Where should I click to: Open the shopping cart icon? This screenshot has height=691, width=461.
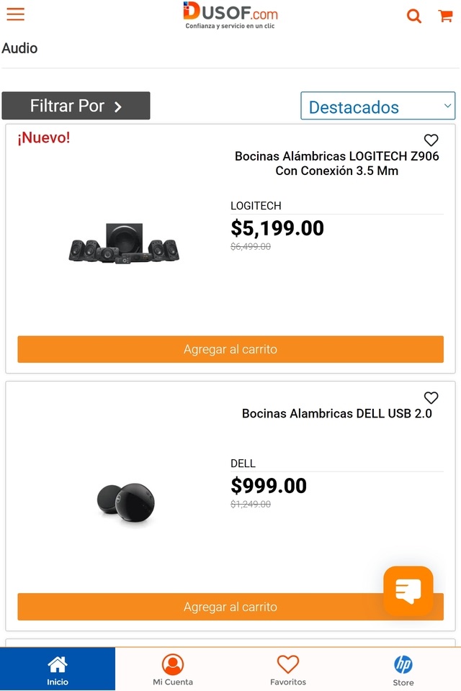click(x=446, y=16)
